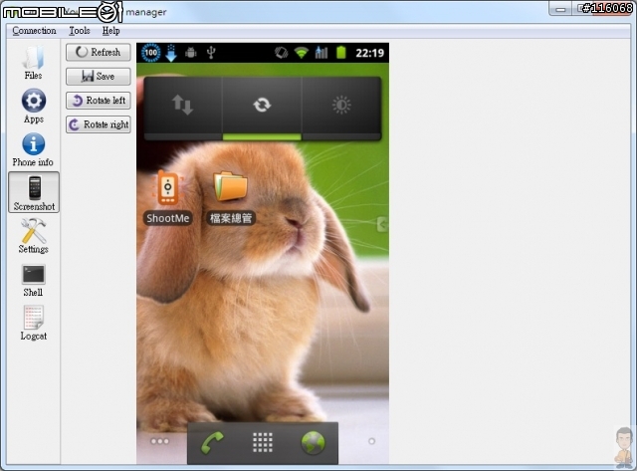This screenshot has width=637, height=471.
Task: Tap the USB connection status icon
Action: pyautogui.click(x=211, y=53)
